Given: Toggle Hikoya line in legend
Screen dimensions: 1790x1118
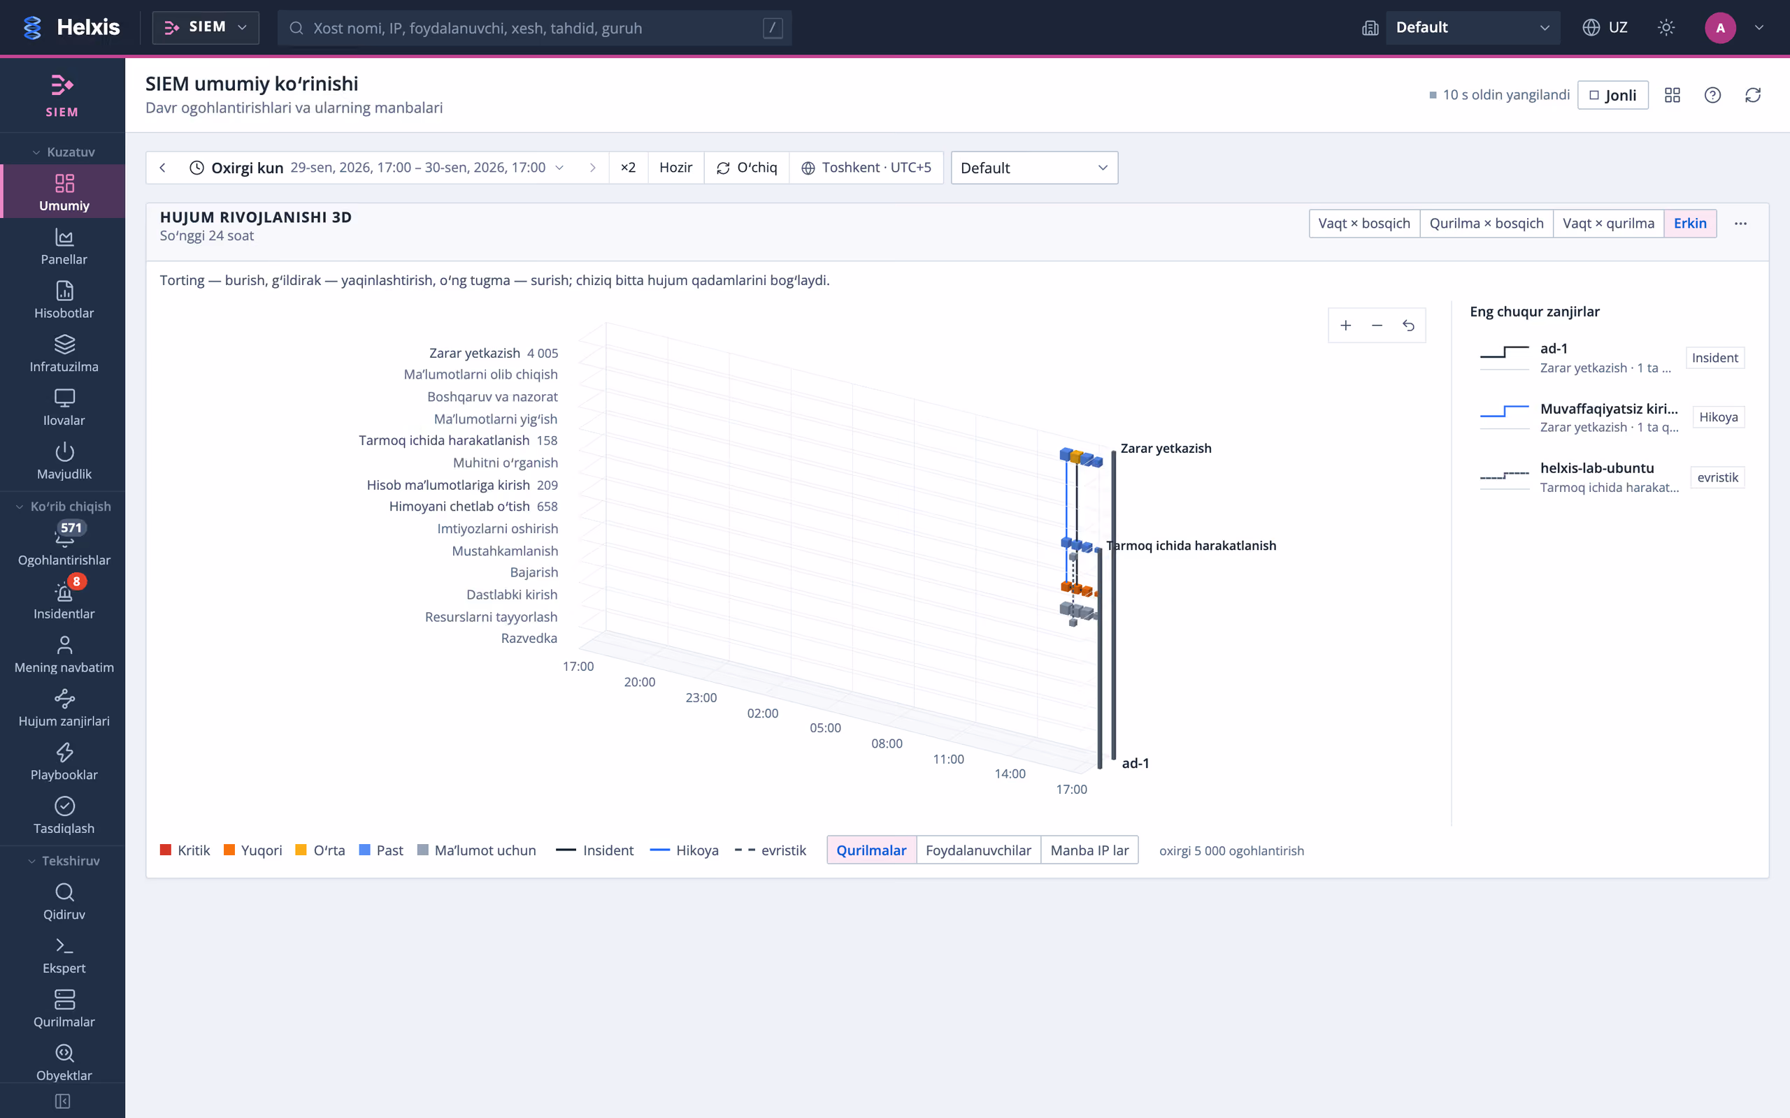Looking at the screenshot, I should pos(685,850).
